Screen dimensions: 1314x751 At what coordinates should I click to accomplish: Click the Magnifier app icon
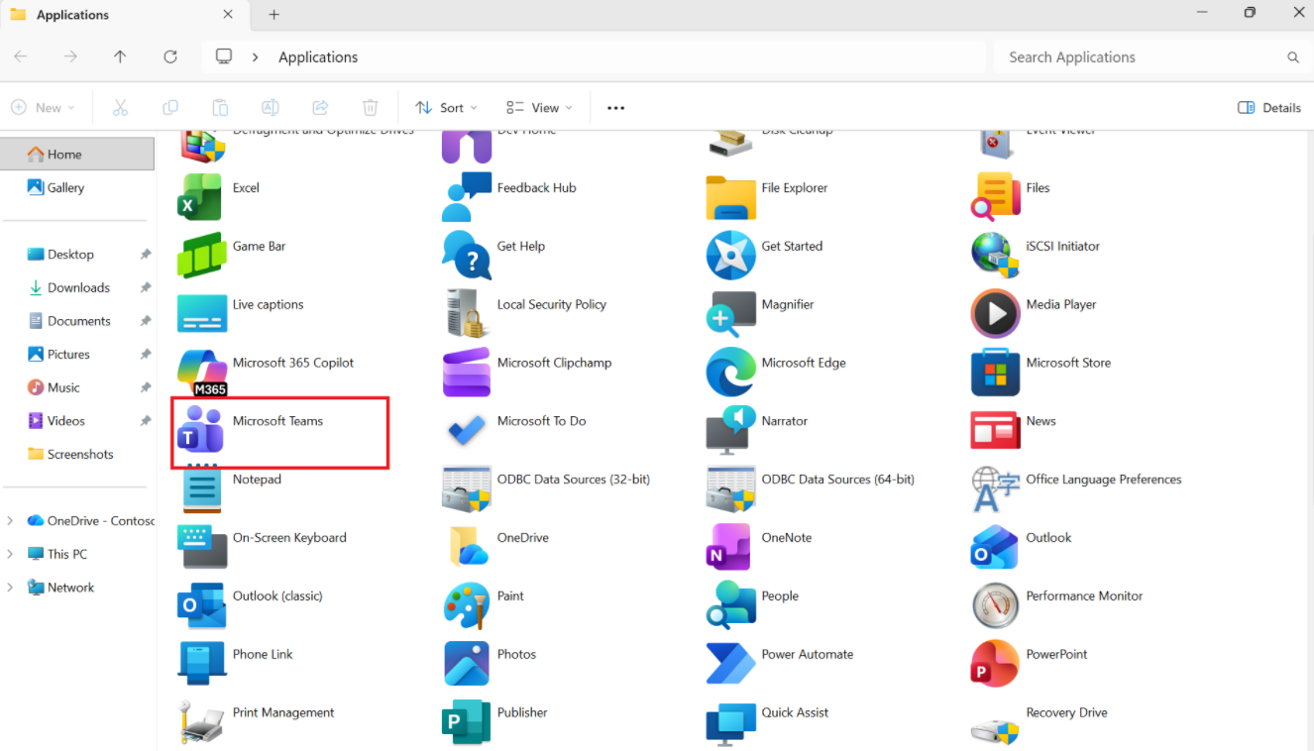[x=730, y=313]
